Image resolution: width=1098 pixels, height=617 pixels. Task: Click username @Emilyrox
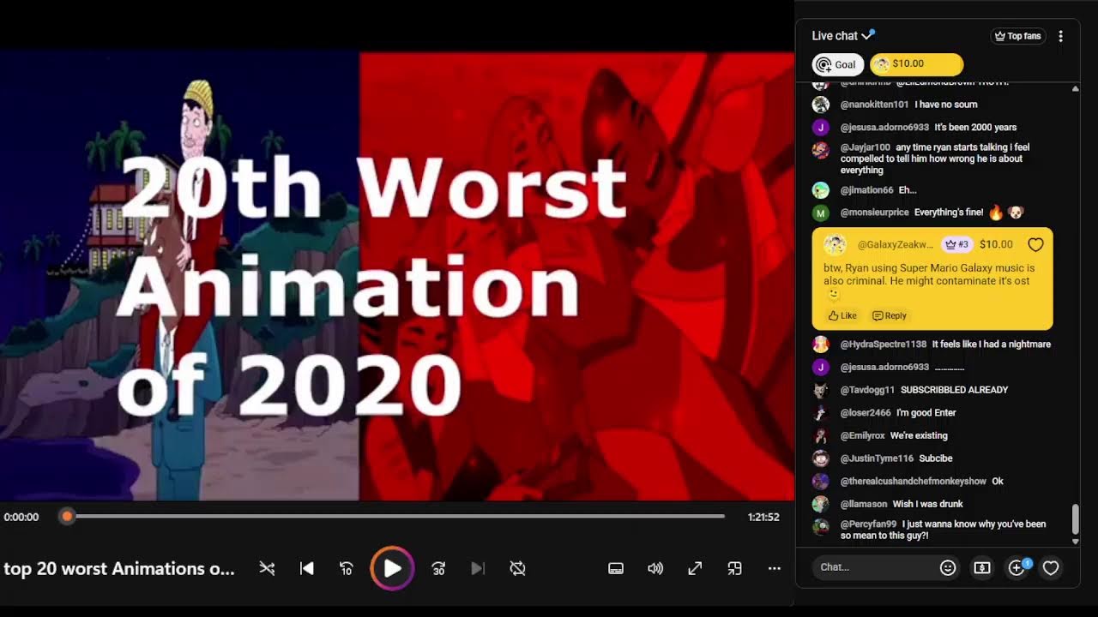pos(862,435)
